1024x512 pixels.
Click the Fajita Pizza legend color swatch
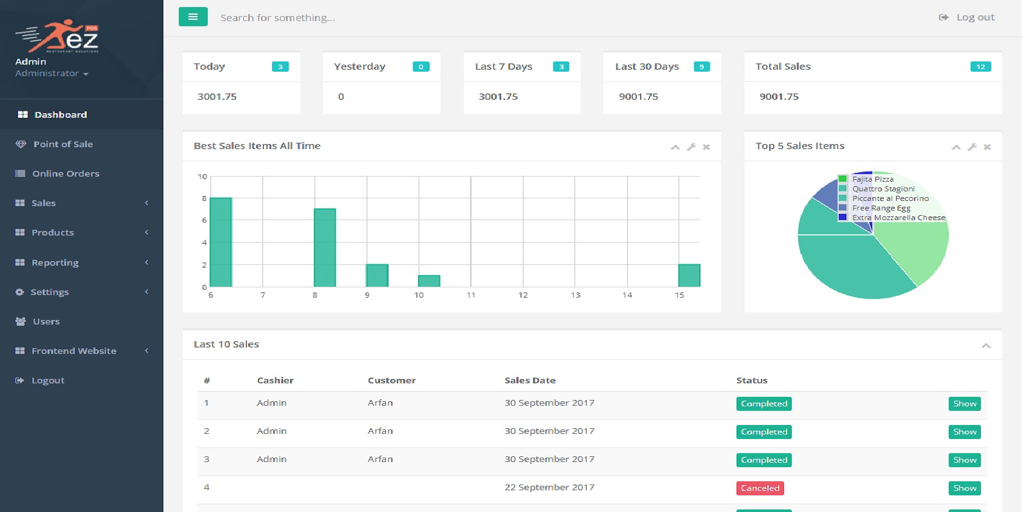(843, 179)
